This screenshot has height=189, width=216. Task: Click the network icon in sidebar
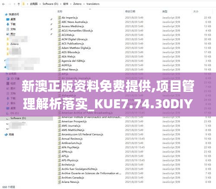tap(6, 135)
